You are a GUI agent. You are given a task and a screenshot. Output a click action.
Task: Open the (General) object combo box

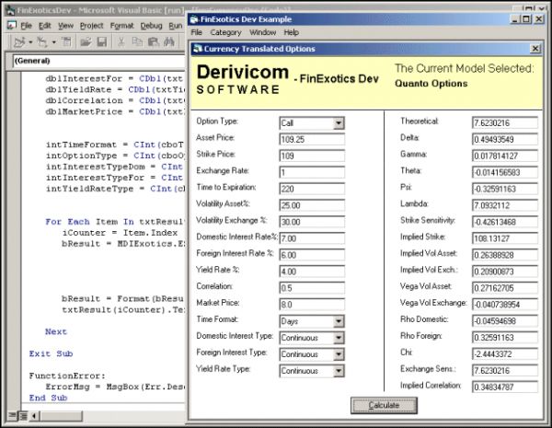(x=99, y=61)
